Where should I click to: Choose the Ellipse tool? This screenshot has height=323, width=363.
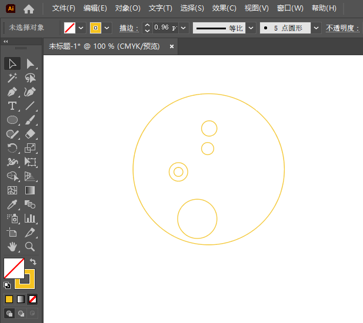pyautogui.click(x=12, y=120)
